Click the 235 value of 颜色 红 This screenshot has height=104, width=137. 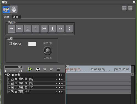31,79
